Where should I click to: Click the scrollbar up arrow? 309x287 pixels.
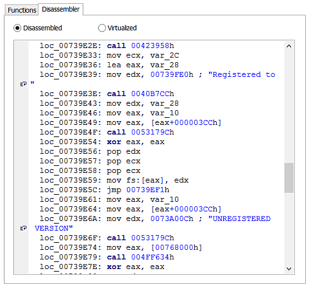[x=288, y=46]
